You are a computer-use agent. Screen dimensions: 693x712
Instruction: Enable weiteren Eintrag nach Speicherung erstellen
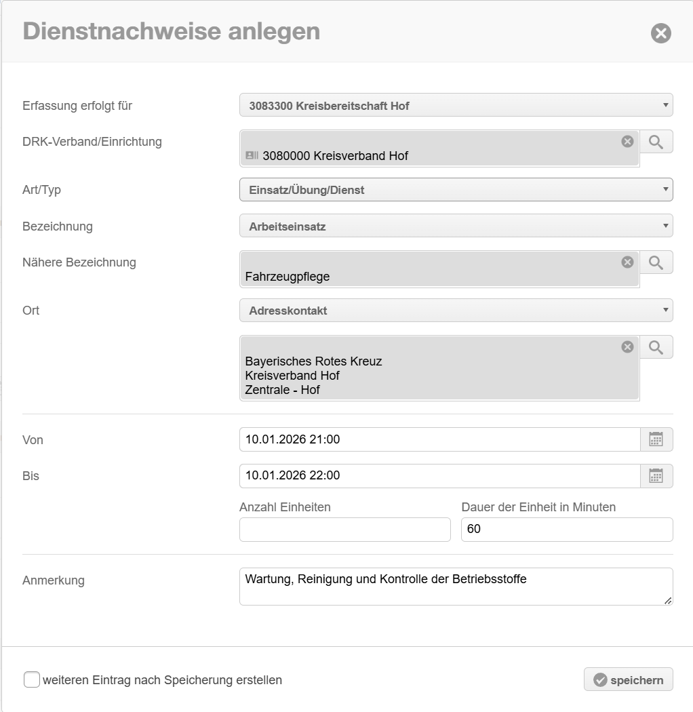click(32, 679)
